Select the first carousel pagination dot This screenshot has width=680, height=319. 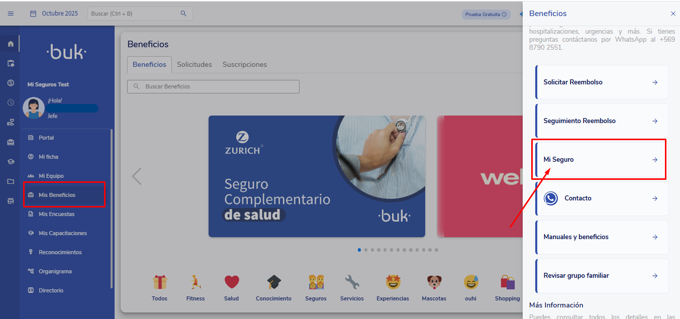(359, 250)
